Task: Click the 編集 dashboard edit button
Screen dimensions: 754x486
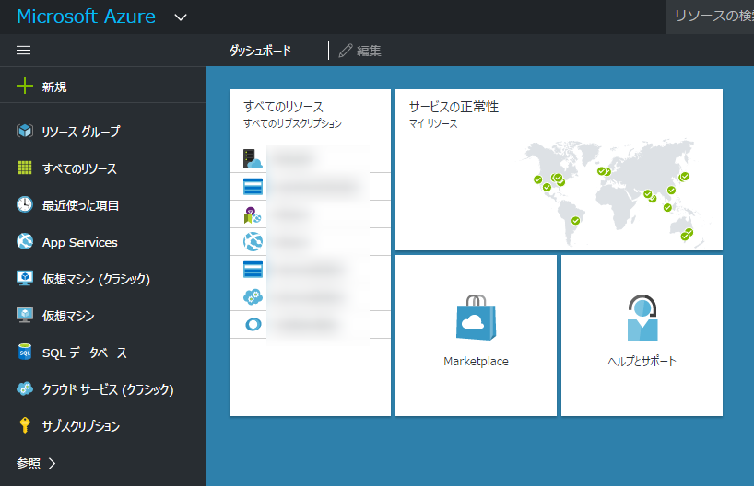Action: (360, 51)
